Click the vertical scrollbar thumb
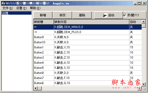This screenshot has width=148, height=93. pos(144,26)
